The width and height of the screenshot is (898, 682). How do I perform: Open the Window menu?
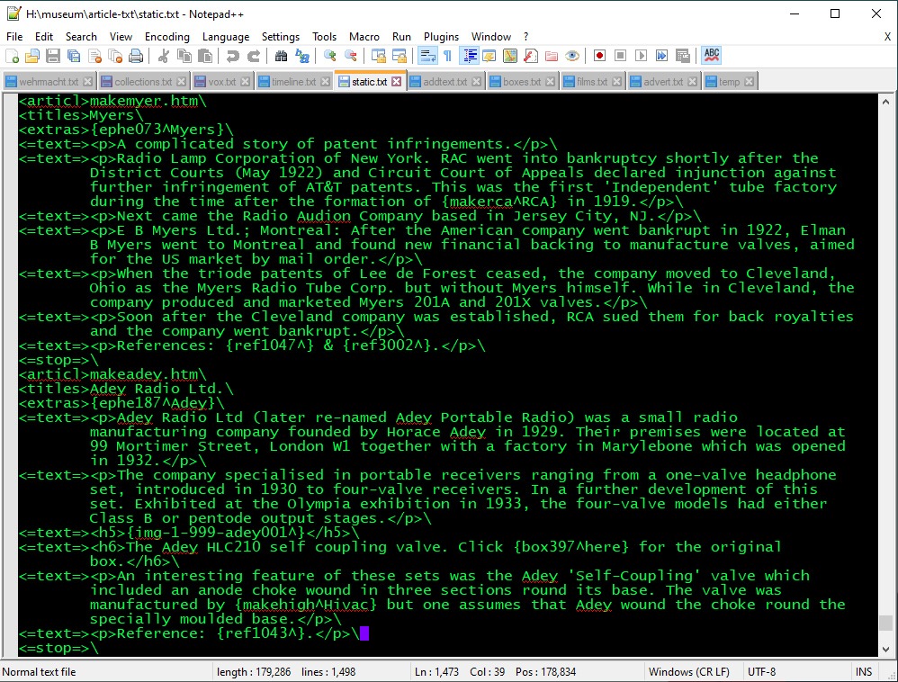click(490, 37)
